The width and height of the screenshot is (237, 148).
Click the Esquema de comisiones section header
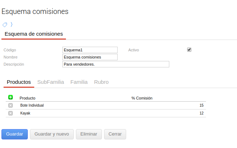34,34
